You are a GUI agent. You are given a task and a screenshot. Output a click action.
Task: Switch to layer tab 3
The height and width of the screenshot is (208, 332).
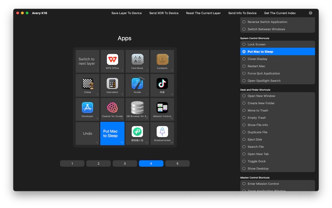(125, 164)
